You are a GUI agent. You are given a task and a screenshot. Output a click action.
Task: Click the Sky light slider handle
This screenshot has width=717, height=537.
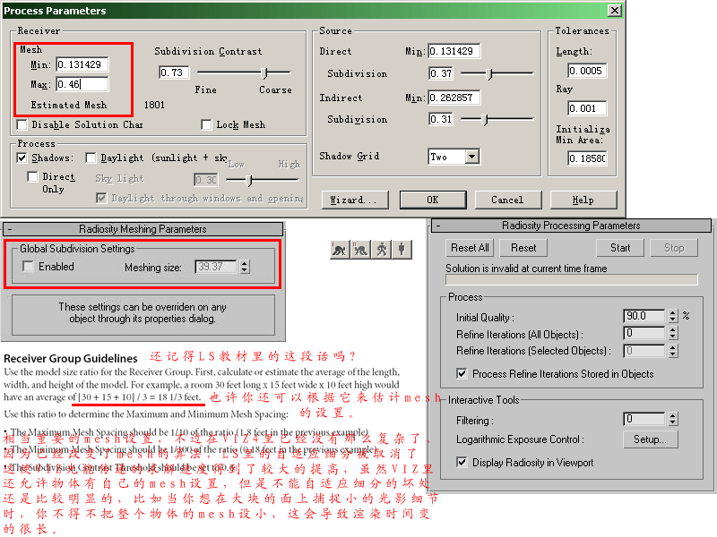pos(249,181)
